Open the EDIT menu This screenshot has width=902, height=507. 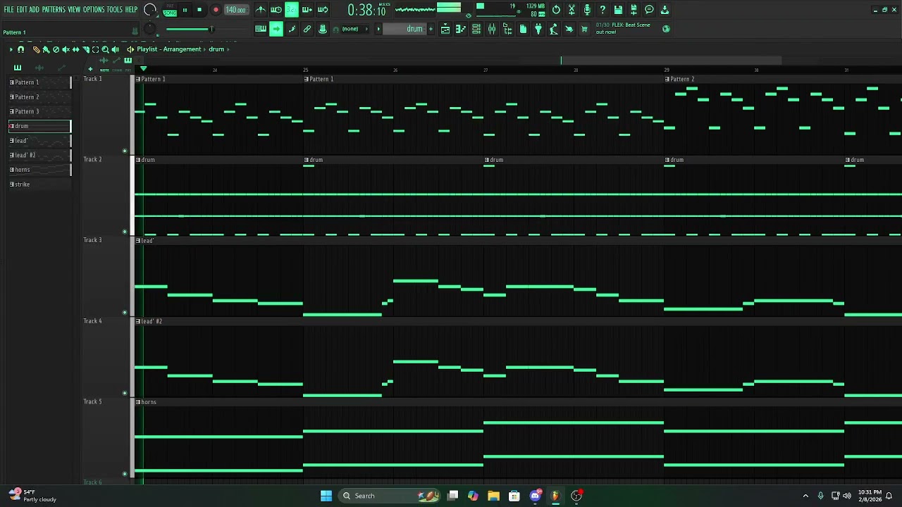tap(22, 9)
